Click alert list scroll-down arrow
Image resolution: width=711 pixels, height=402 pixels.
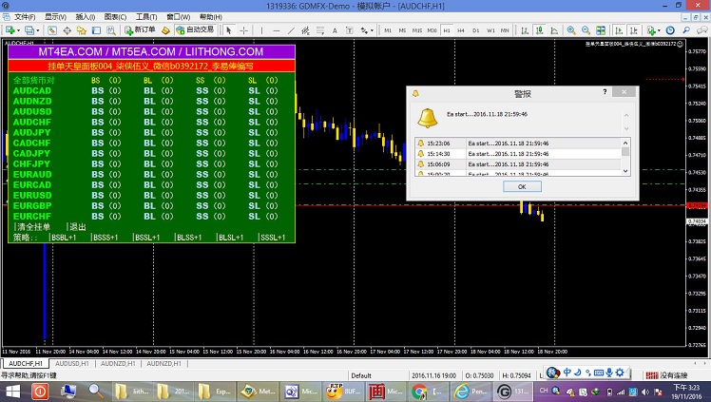point(625,171)
